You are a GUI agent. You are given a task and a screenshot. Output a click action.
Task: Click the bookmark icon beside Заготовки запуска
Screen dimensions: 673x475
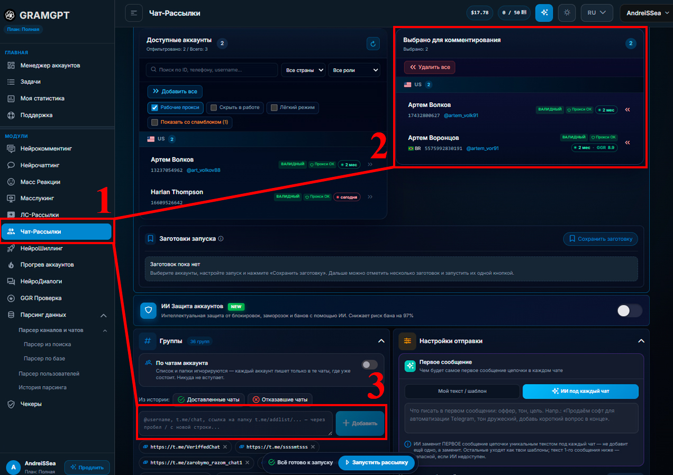tap(150, 239)
